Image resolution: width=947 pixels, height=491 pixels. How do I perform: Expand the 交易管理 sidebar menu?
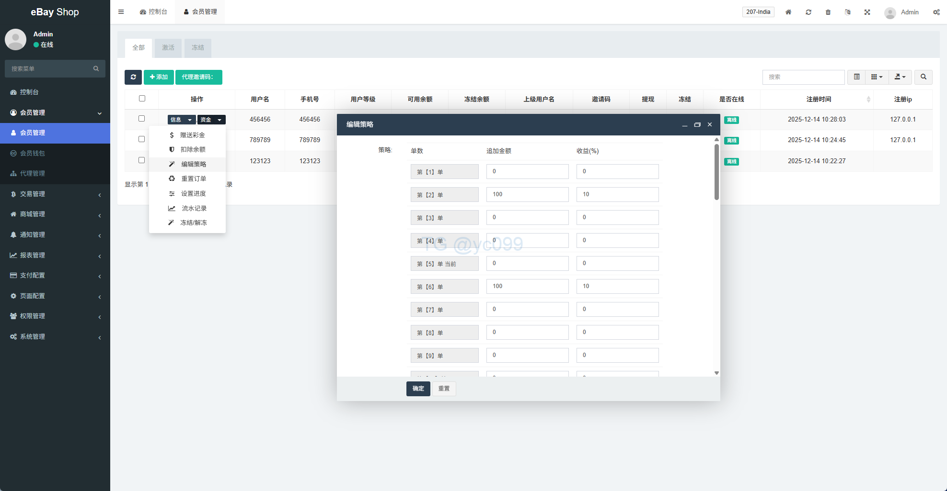point(55,194)
